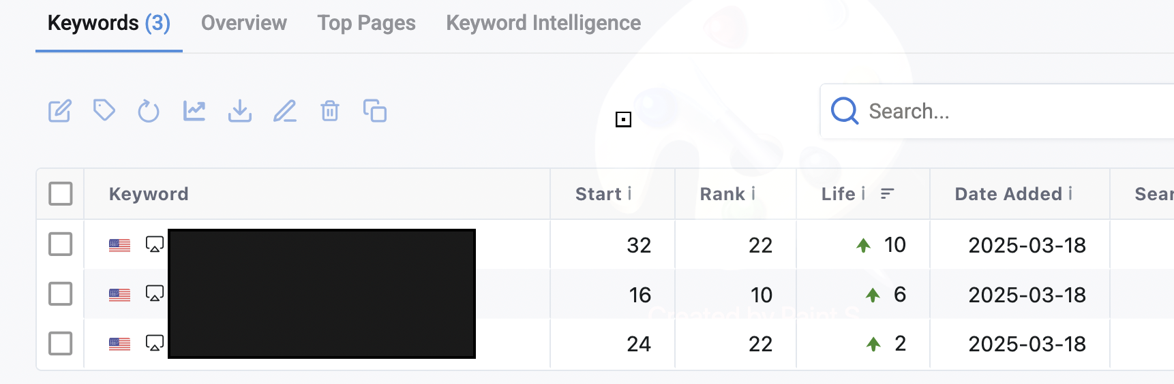
Task: Click the Rank column info icon
Action: [x=753, y=194]
